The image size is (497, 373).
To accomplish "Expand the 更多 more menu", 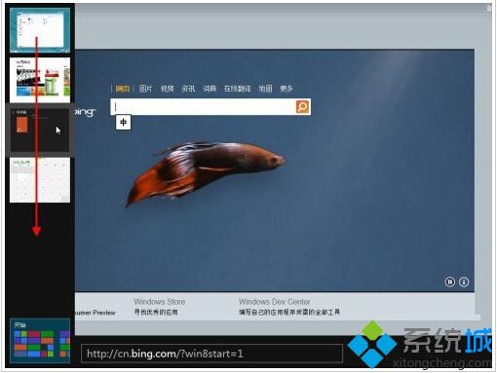I will tap(287, 89).
